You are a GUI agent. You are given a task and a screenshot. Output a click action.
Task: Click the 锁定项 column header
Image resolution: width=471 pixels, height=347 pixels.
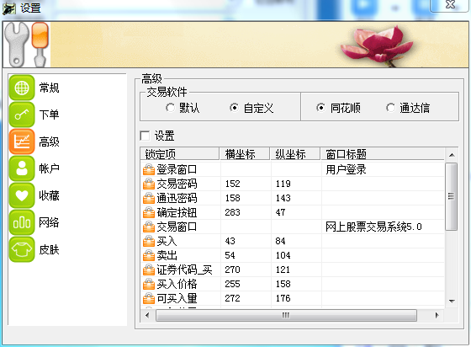pyautogui.click(x=180, y=154)
